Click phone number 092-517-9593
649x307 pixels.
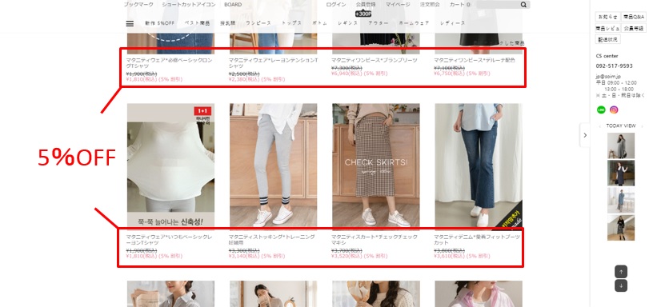(x=615, y=66)
